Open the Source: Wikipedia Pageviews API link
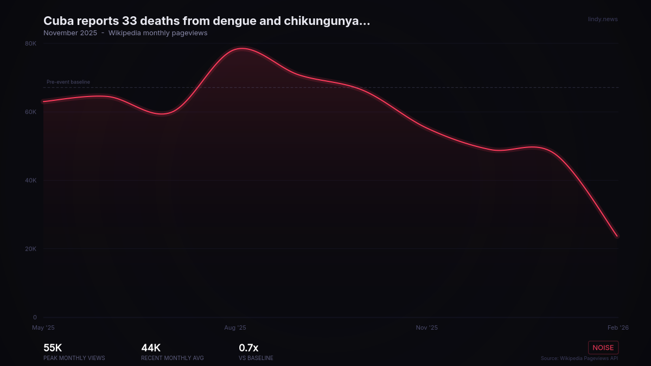The height and width of the screenshot is (366, 651). point(579,358)
